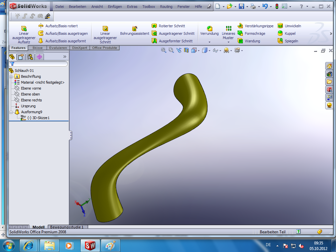336x252 pixels.
Task: Open Verrundung dropdown arrow
Action: pos(209,42)
